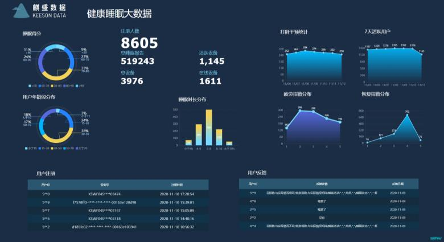Click the 295 data point in fatigue index chart
Image resolution: width=444 pixels, height=242 pixels.
(x=300, y=110)
